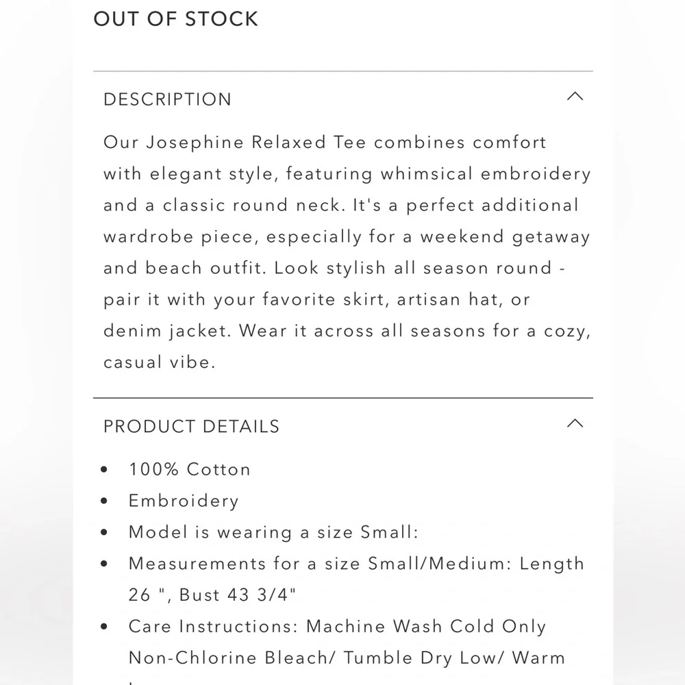Image resolution: width=685 pixels, height=685 pixels.
Task: Collapse the Description section chevron
Action: pos(575,97)
